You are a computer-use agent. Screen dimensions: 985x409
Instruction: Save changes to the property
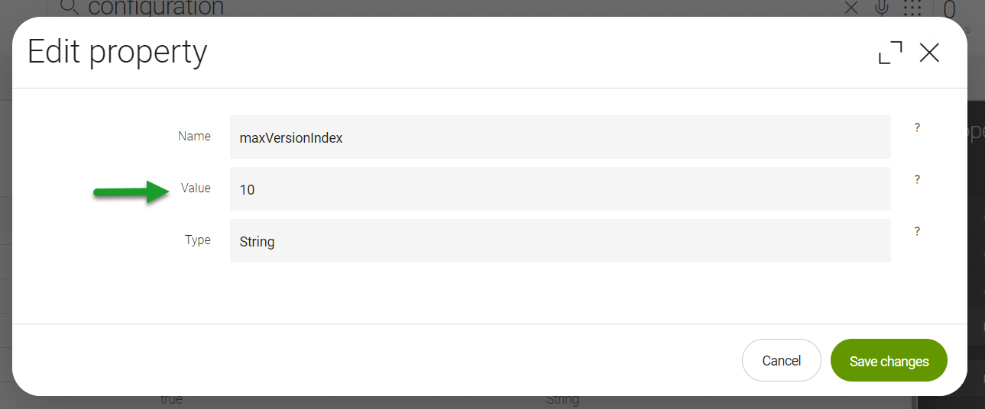click(889, 360)
